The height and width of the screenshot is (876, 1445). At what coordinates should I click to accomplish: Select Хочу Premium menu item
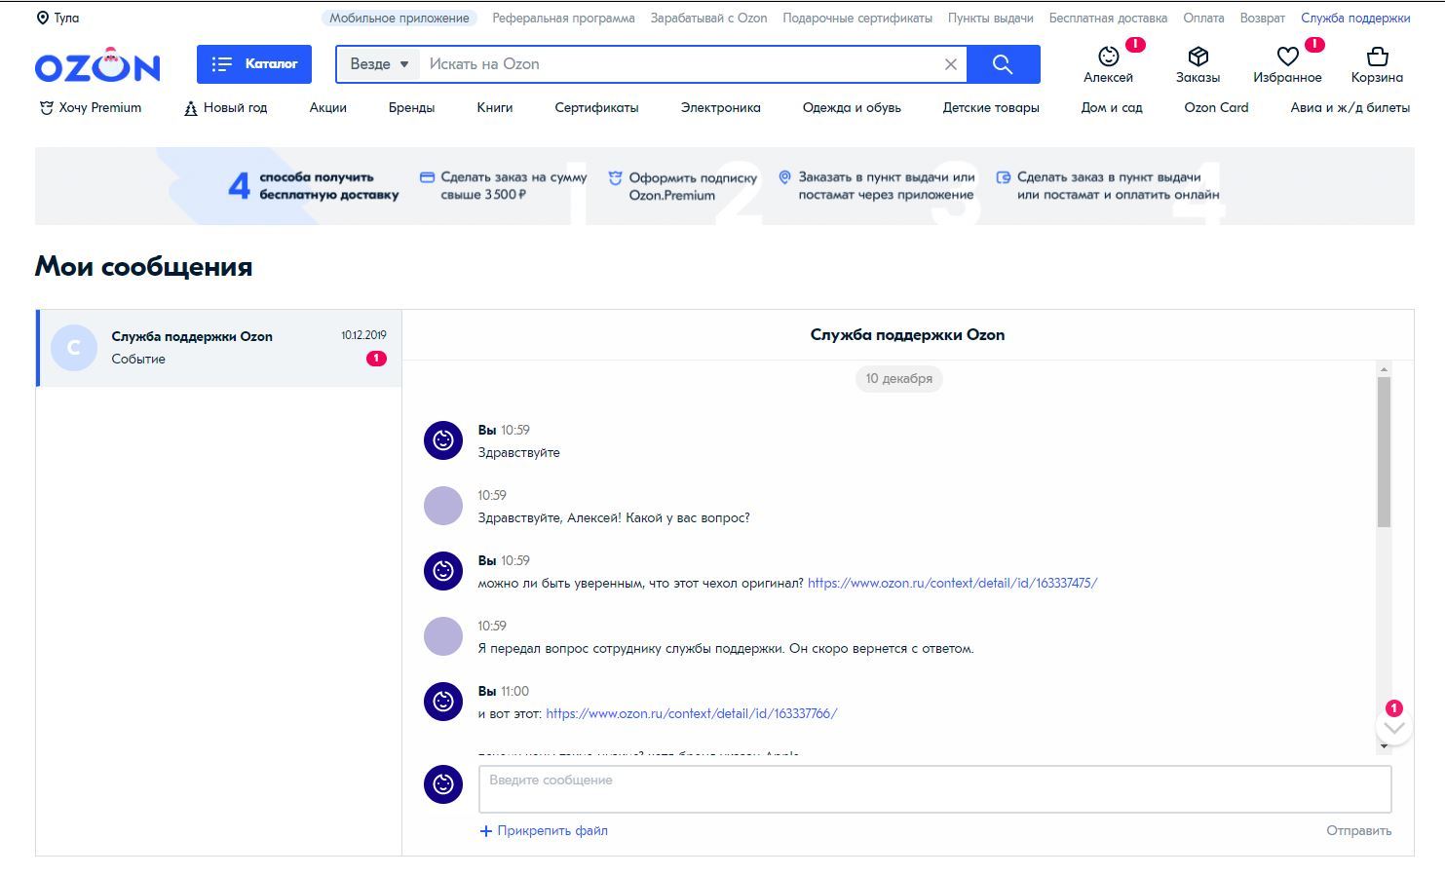[x=90, y=108]
